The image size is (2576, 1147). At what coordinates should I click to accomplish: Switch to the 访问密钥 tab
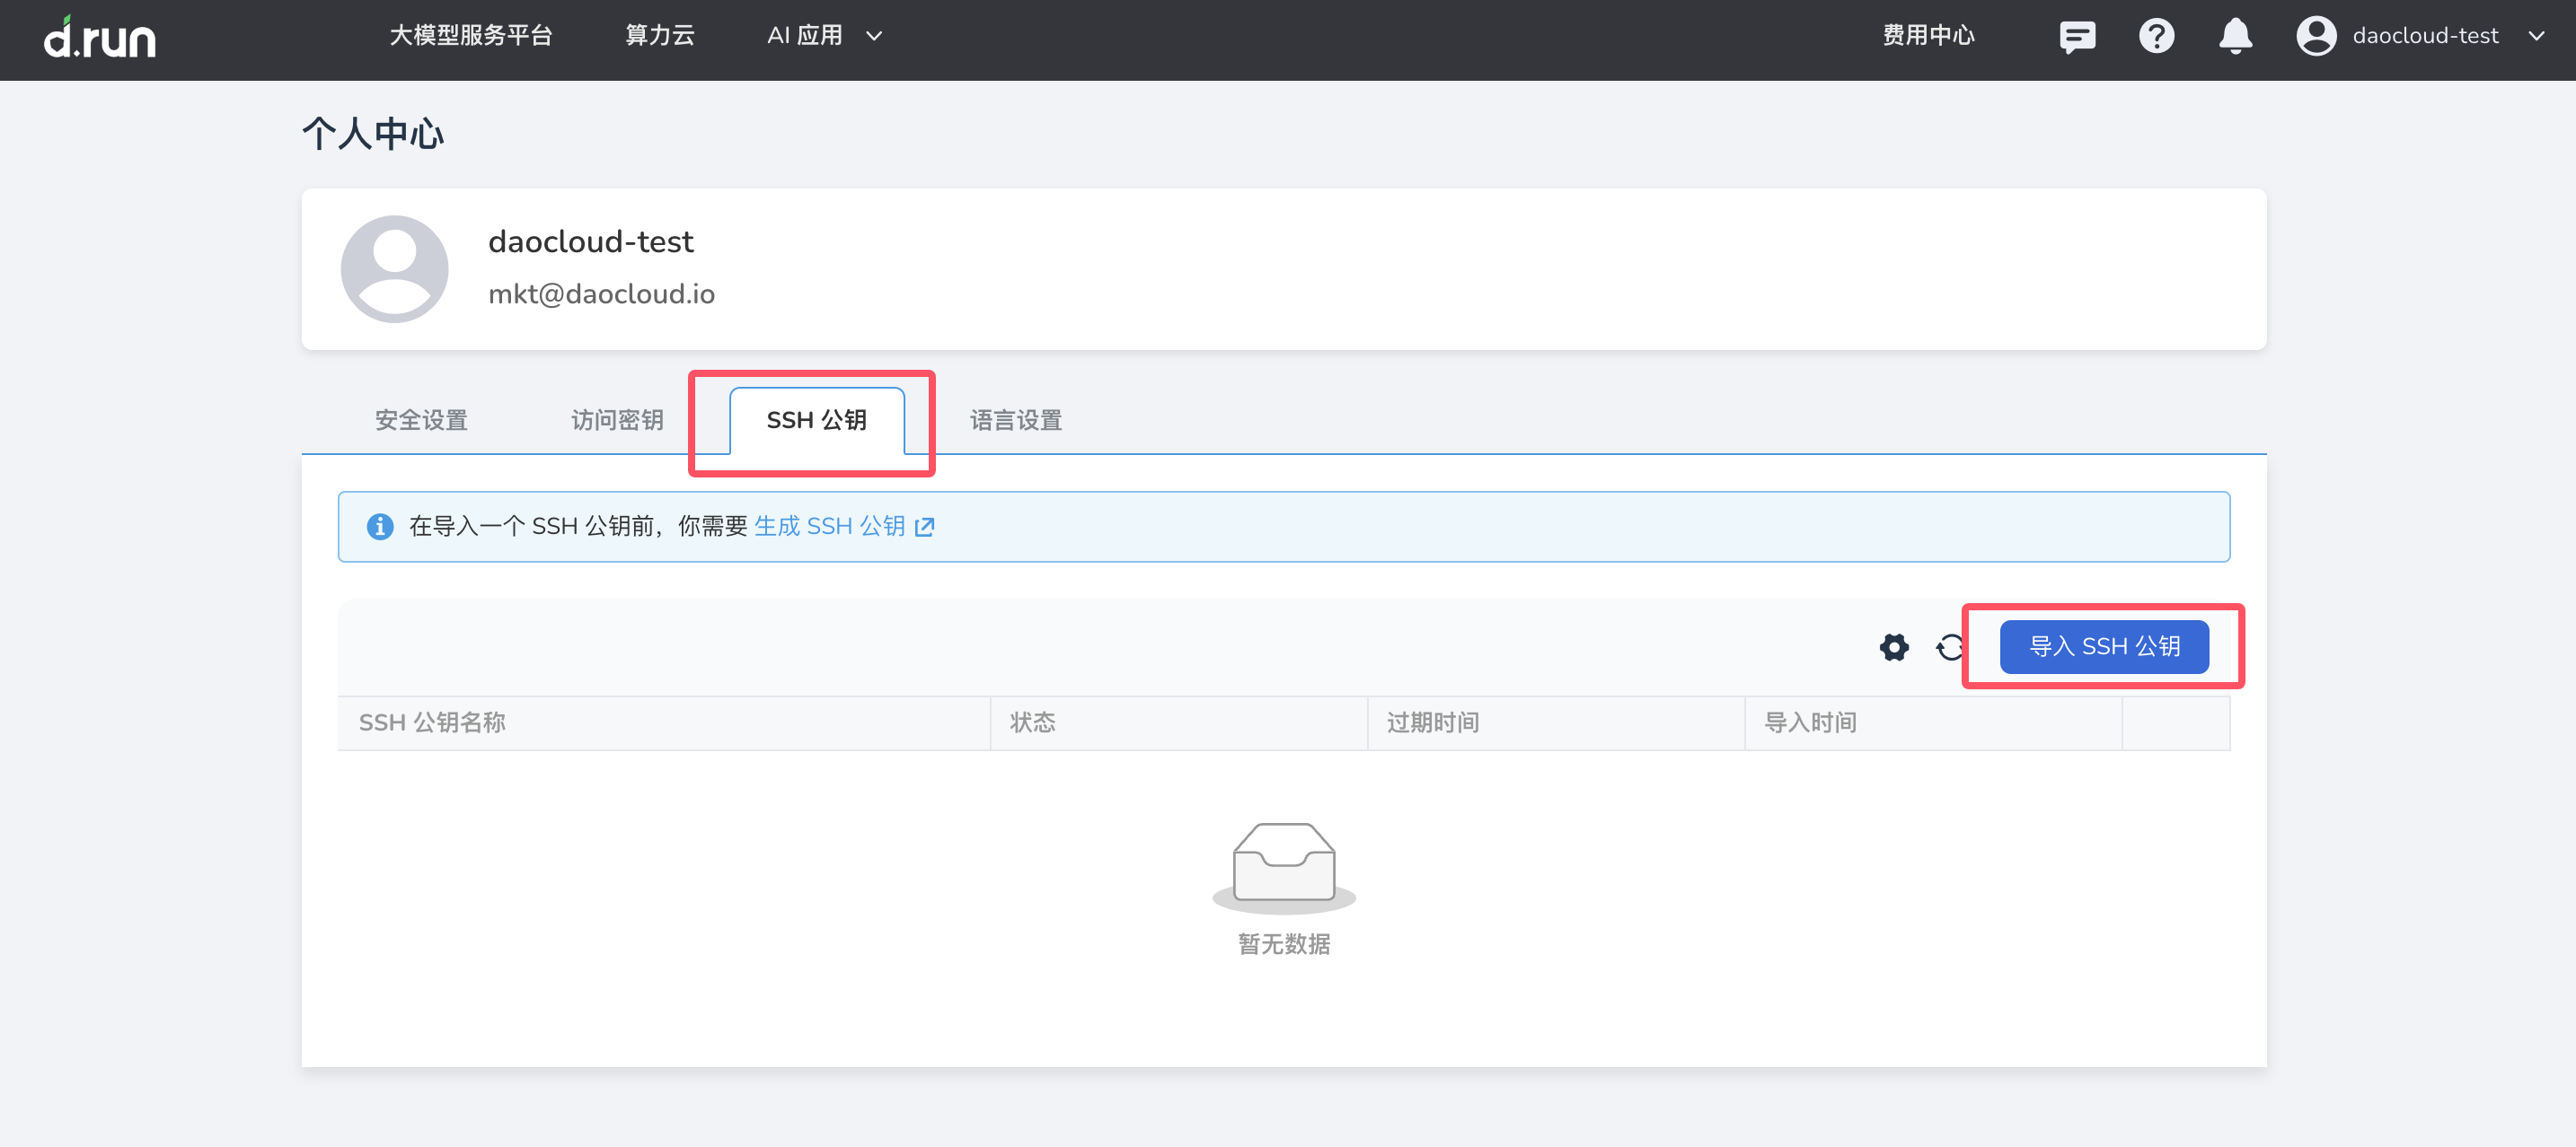click(616, 421)
